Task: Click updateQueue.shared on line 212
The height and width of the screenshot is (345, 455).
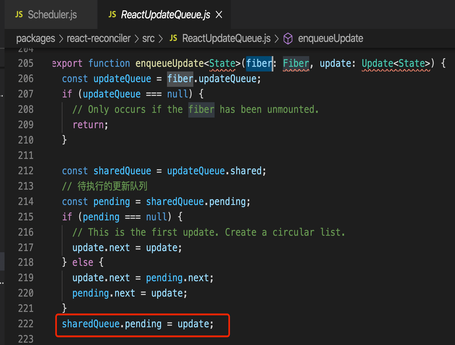Action: [214, 171]
